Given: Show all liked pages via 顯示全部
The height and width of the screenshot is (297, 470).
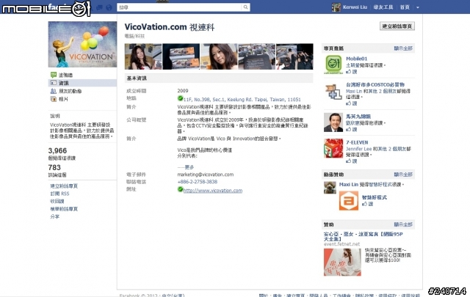Looking at the screenshot, I should point(403,48).
